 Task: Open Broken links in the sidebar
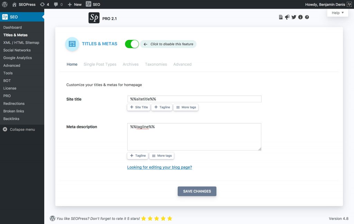13,111
